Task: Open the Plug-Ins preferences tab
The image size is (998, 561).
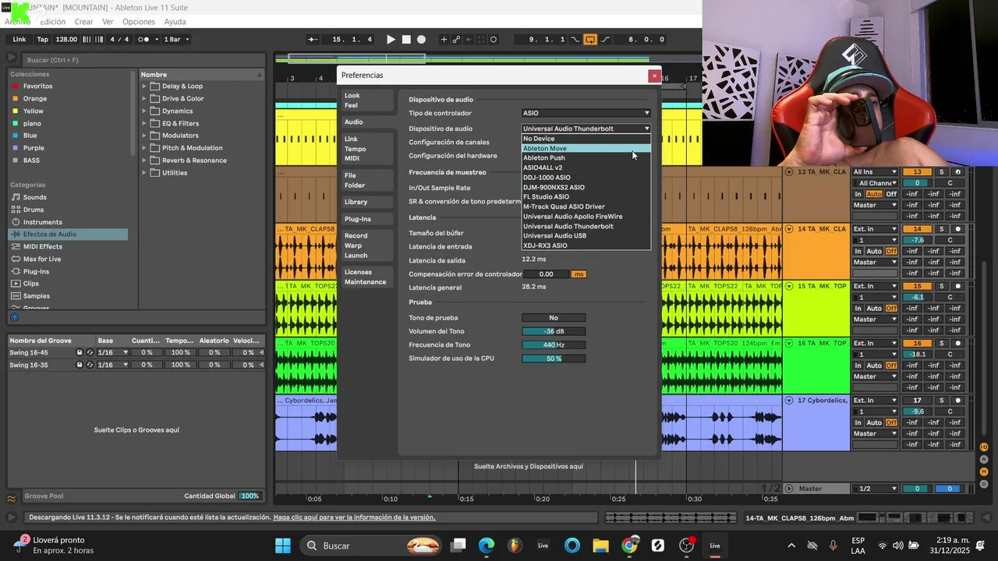Action: point(367,219)
